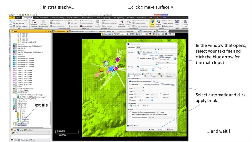Viewport: 252px width, 142px height.
Task: Open Input pane dropdown arrow
Action: point(46,31)
